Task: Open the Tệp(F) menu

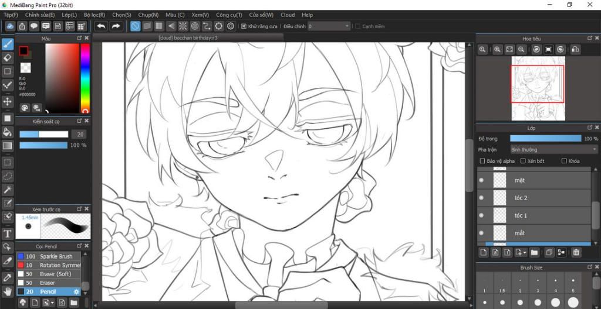Action: click(x=11, y=15)
